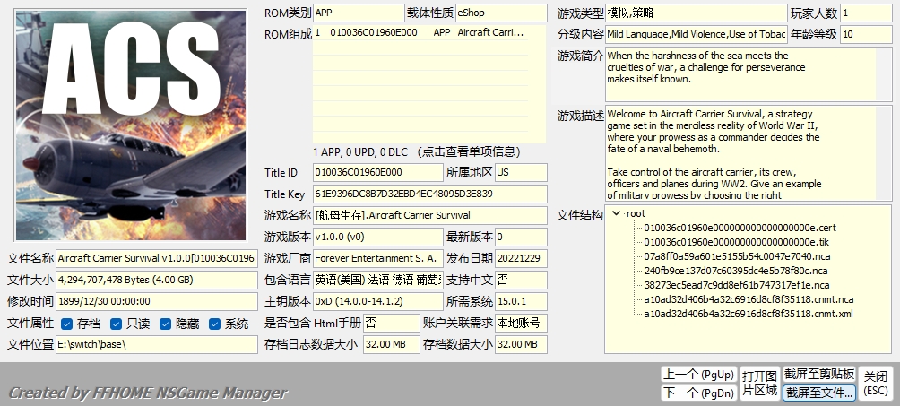Select the a10ad32d...35118.cnmt.xml file
This screenshot has height=406, width=900.
(x=749, y=314)
